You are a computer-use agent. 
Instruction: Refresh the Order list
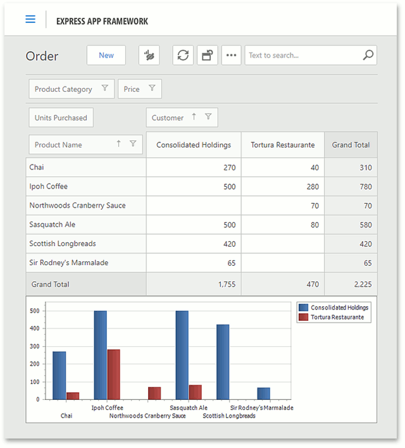pos(183,55)
